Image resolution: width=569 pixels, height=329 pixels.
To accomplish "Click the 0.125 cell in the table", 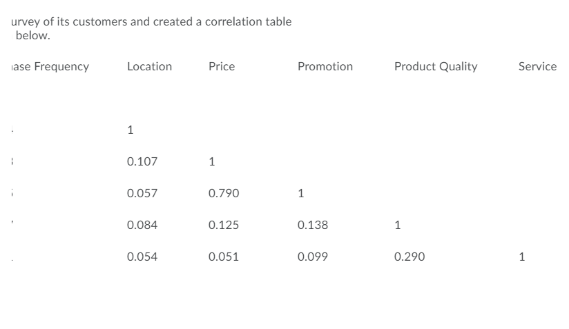I will pyautogui.click(x=224, y=225).
